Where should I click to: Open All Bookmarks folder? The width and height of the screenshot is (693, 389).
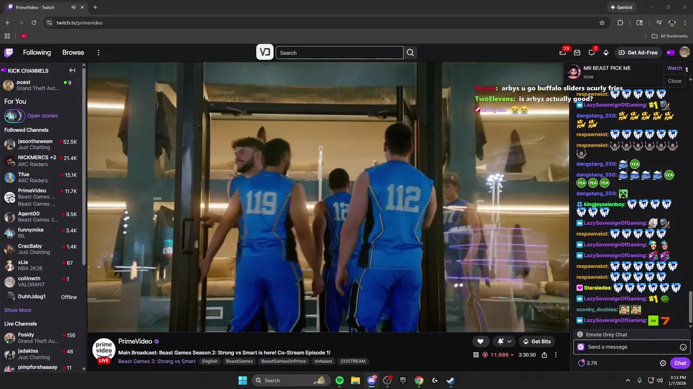click(670, 36)
